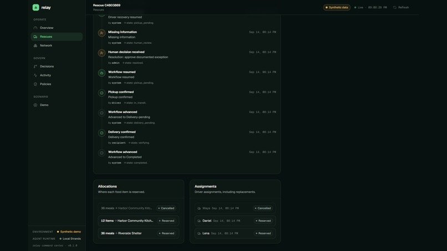Click the Decisions branch icon
Image resolution: width=447 pixels, height=251 pixels.
pyautogui.click(x=35, y=66)
